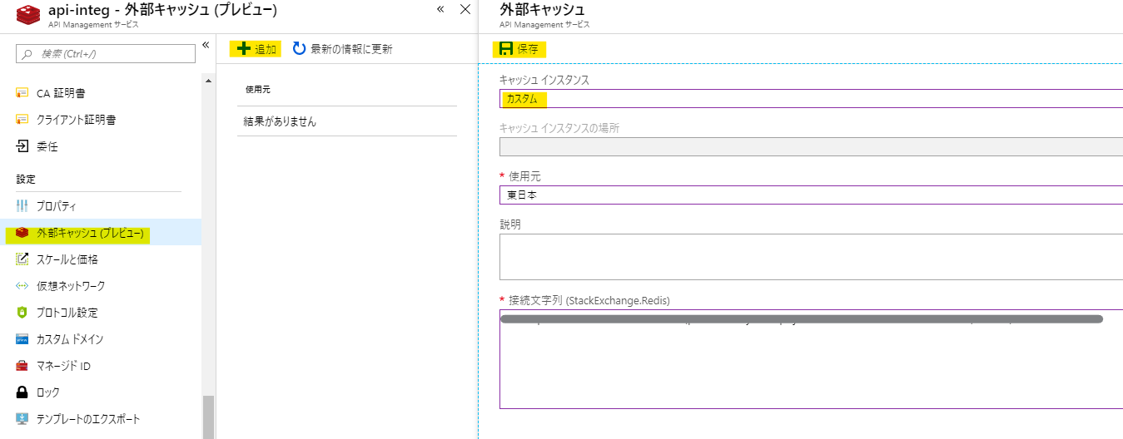1123x439 pixels.
Task: Open テンプレートのエクスポート menu item
Action: 87,419
